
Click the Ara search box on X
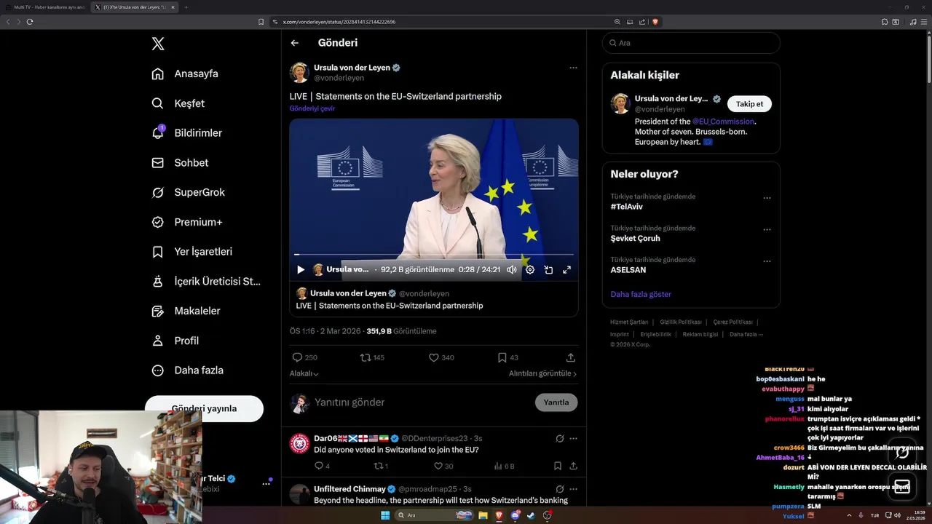691,43
